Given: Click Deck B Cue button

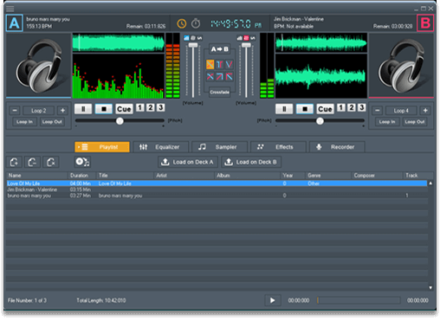Looking at the screenshot, I should 325,109.
